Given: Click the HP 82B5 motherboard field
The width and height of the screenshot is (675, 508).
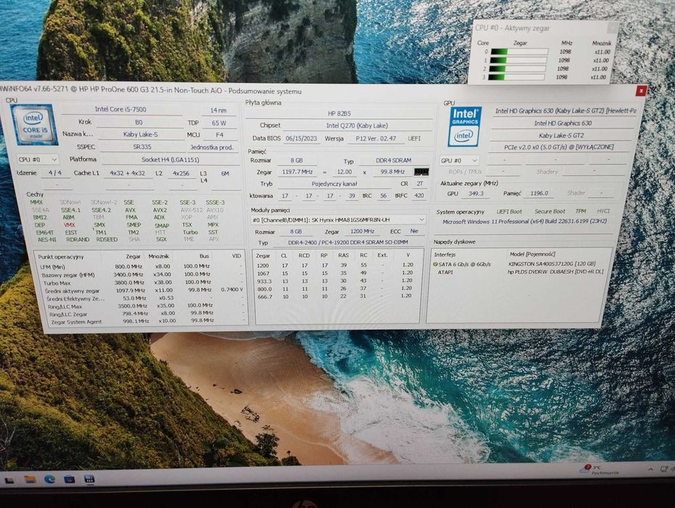Looking at the screenshot, I should click(x=339, y=113).
